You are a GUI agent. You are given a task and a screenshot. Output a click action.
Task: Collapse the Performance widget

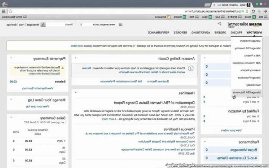(x=205, y=141)
